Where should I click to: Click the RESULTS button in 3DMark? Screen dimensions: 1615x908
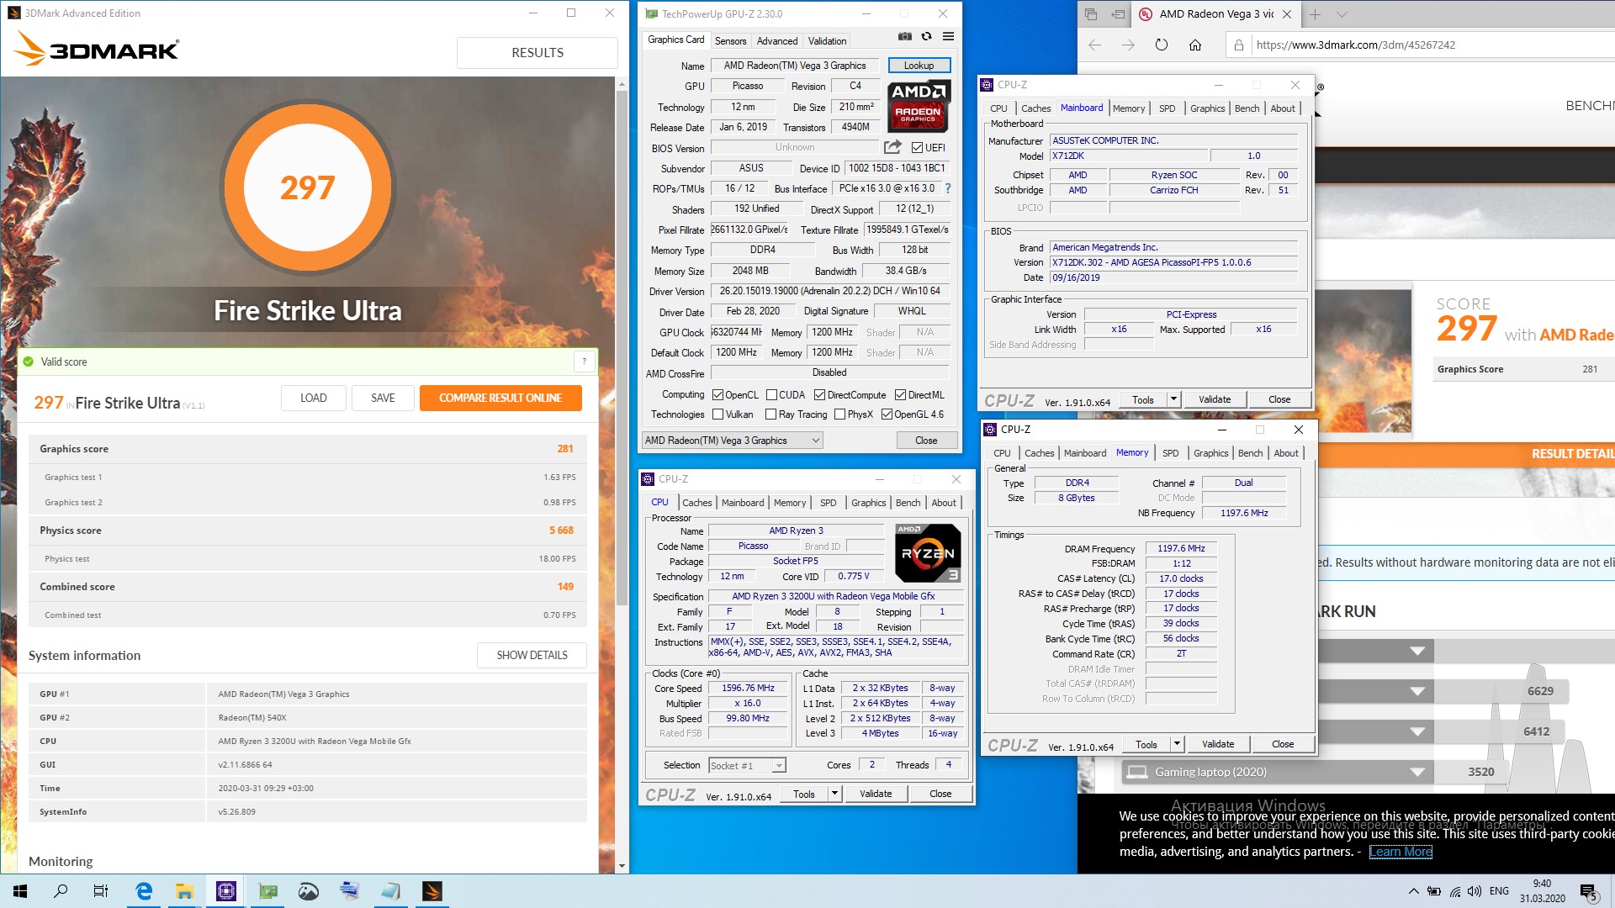click(x=537, y=52)
